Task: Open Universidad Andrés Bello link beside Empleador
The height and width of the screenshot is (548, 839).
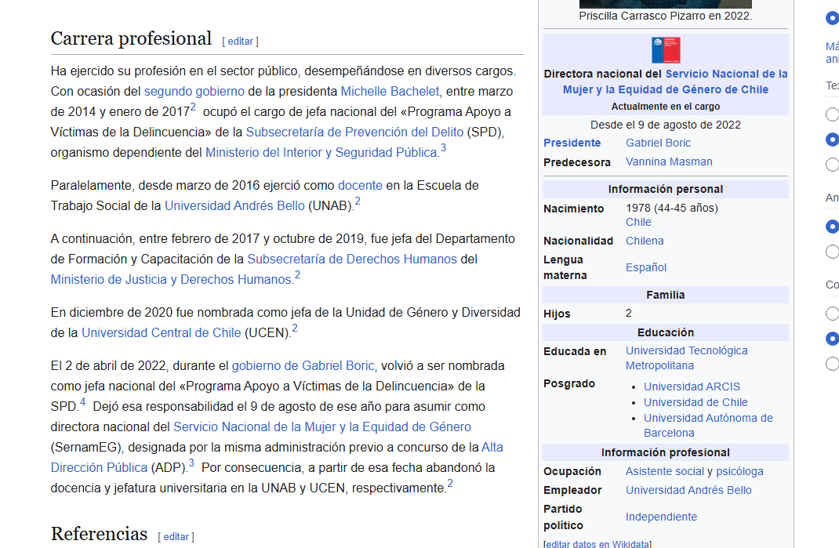Action: [x=688, y=490]
